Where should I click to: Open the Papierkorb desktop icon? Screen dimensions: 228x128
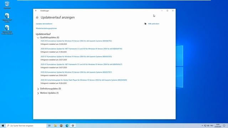[x=7, y=5]
